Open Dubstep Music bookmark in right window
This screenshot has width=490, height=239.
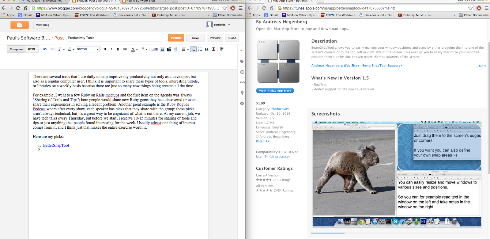415,15
